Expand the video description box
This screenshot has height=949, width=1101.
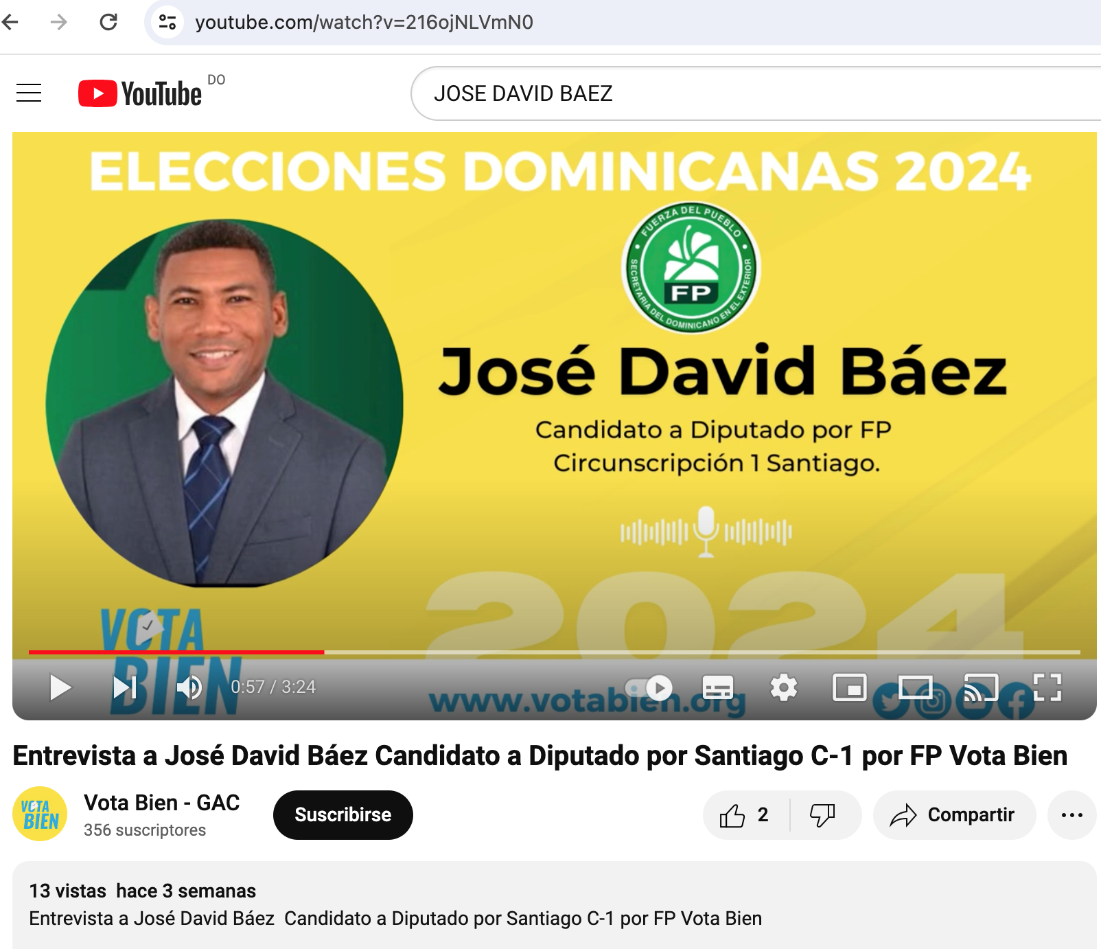554,905
